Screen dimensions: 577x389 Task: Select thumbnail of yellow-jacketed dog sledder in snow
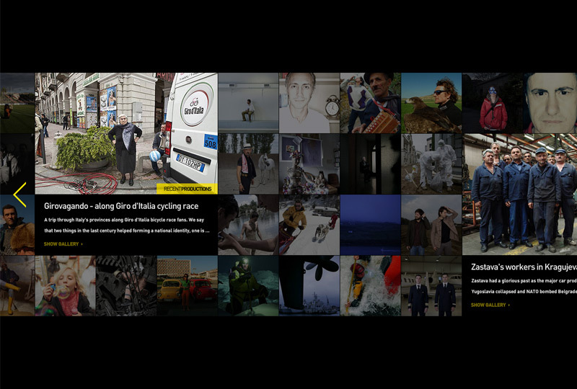click(x=309, y=225)
